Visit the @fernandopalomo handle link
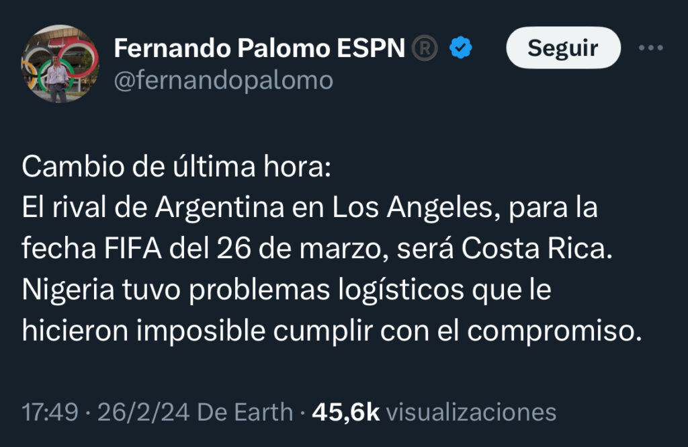Image resolution: width=688 pixels, height=447 pixels. tap(223, 81)
